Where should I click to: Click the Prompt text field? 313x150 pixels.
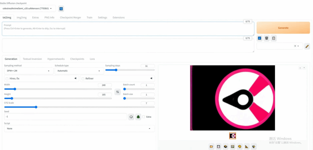click(128, 29)
